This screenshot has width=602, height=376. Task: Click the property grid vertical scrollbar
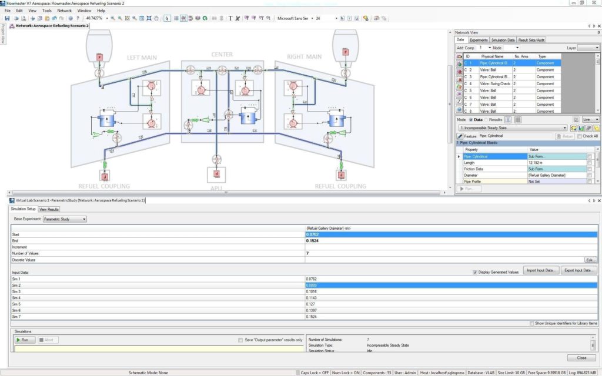597,165
